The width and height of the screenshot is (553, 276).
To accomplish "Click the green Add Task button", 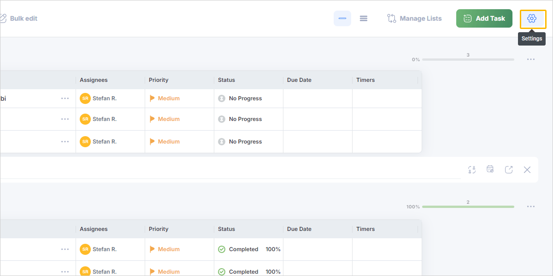I will (x=484, y=18).
